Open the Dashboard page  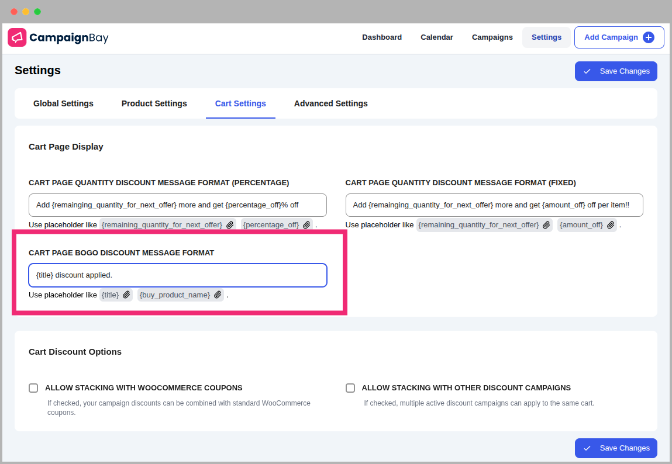coord(382,37)
